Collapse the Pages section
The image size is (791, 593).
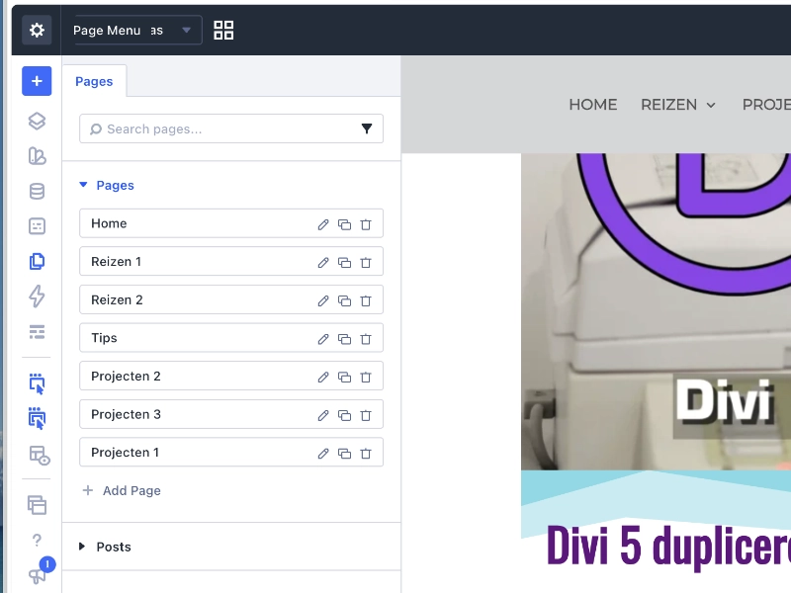point(107,186)
